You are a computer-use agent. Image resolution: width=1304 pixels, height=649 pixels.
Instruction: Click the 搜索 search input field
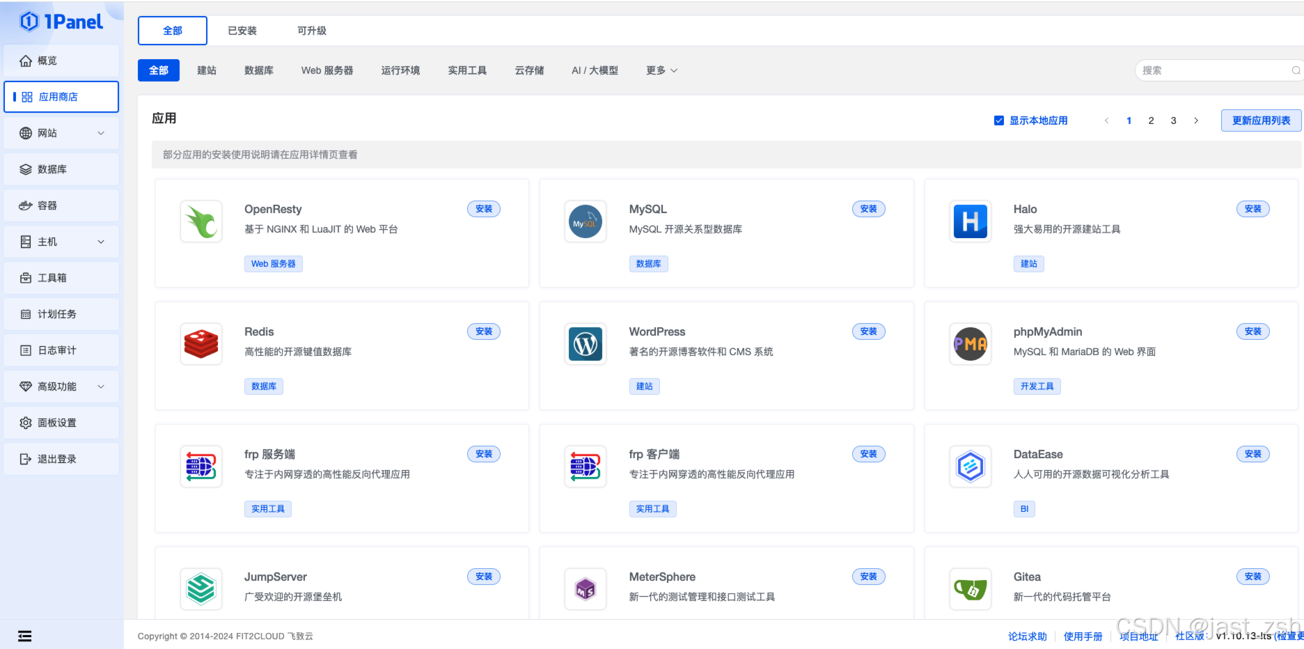pyautogui.click(x=1218, y=70)
